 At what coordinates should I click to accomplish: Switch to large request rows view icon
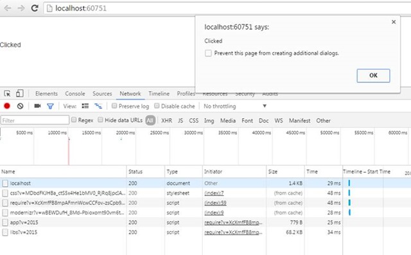coord(85,106)
